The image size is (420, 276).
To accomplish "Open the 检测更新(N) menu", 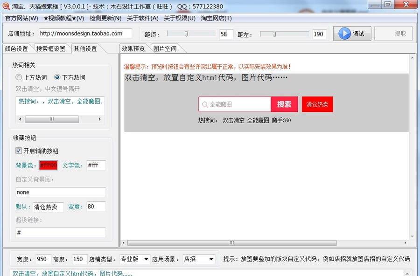I will coord(105,18).
